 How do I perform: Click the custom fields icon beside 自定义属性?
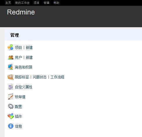10,87
